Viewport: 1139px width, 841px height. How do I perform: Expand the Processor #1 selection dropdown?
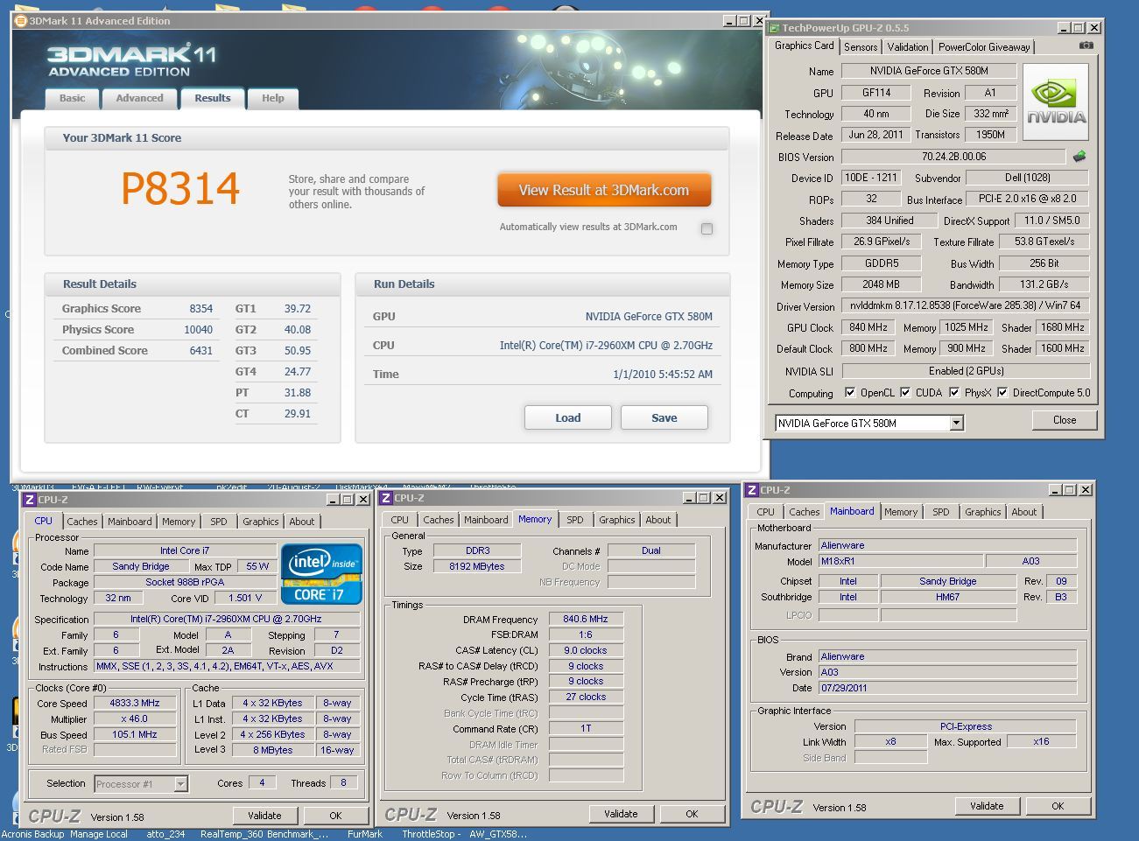click(180, 784)
